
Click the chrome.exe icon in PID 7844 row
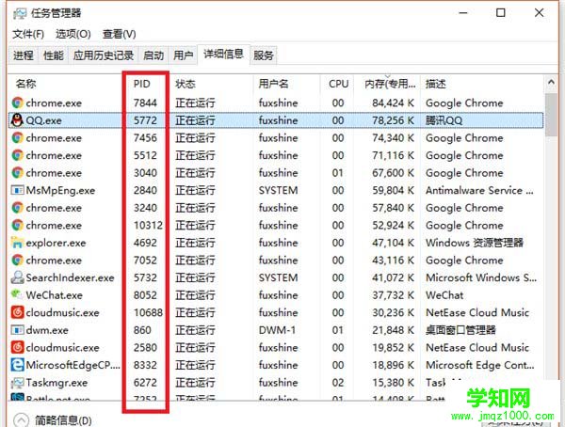tap(17, 103)
